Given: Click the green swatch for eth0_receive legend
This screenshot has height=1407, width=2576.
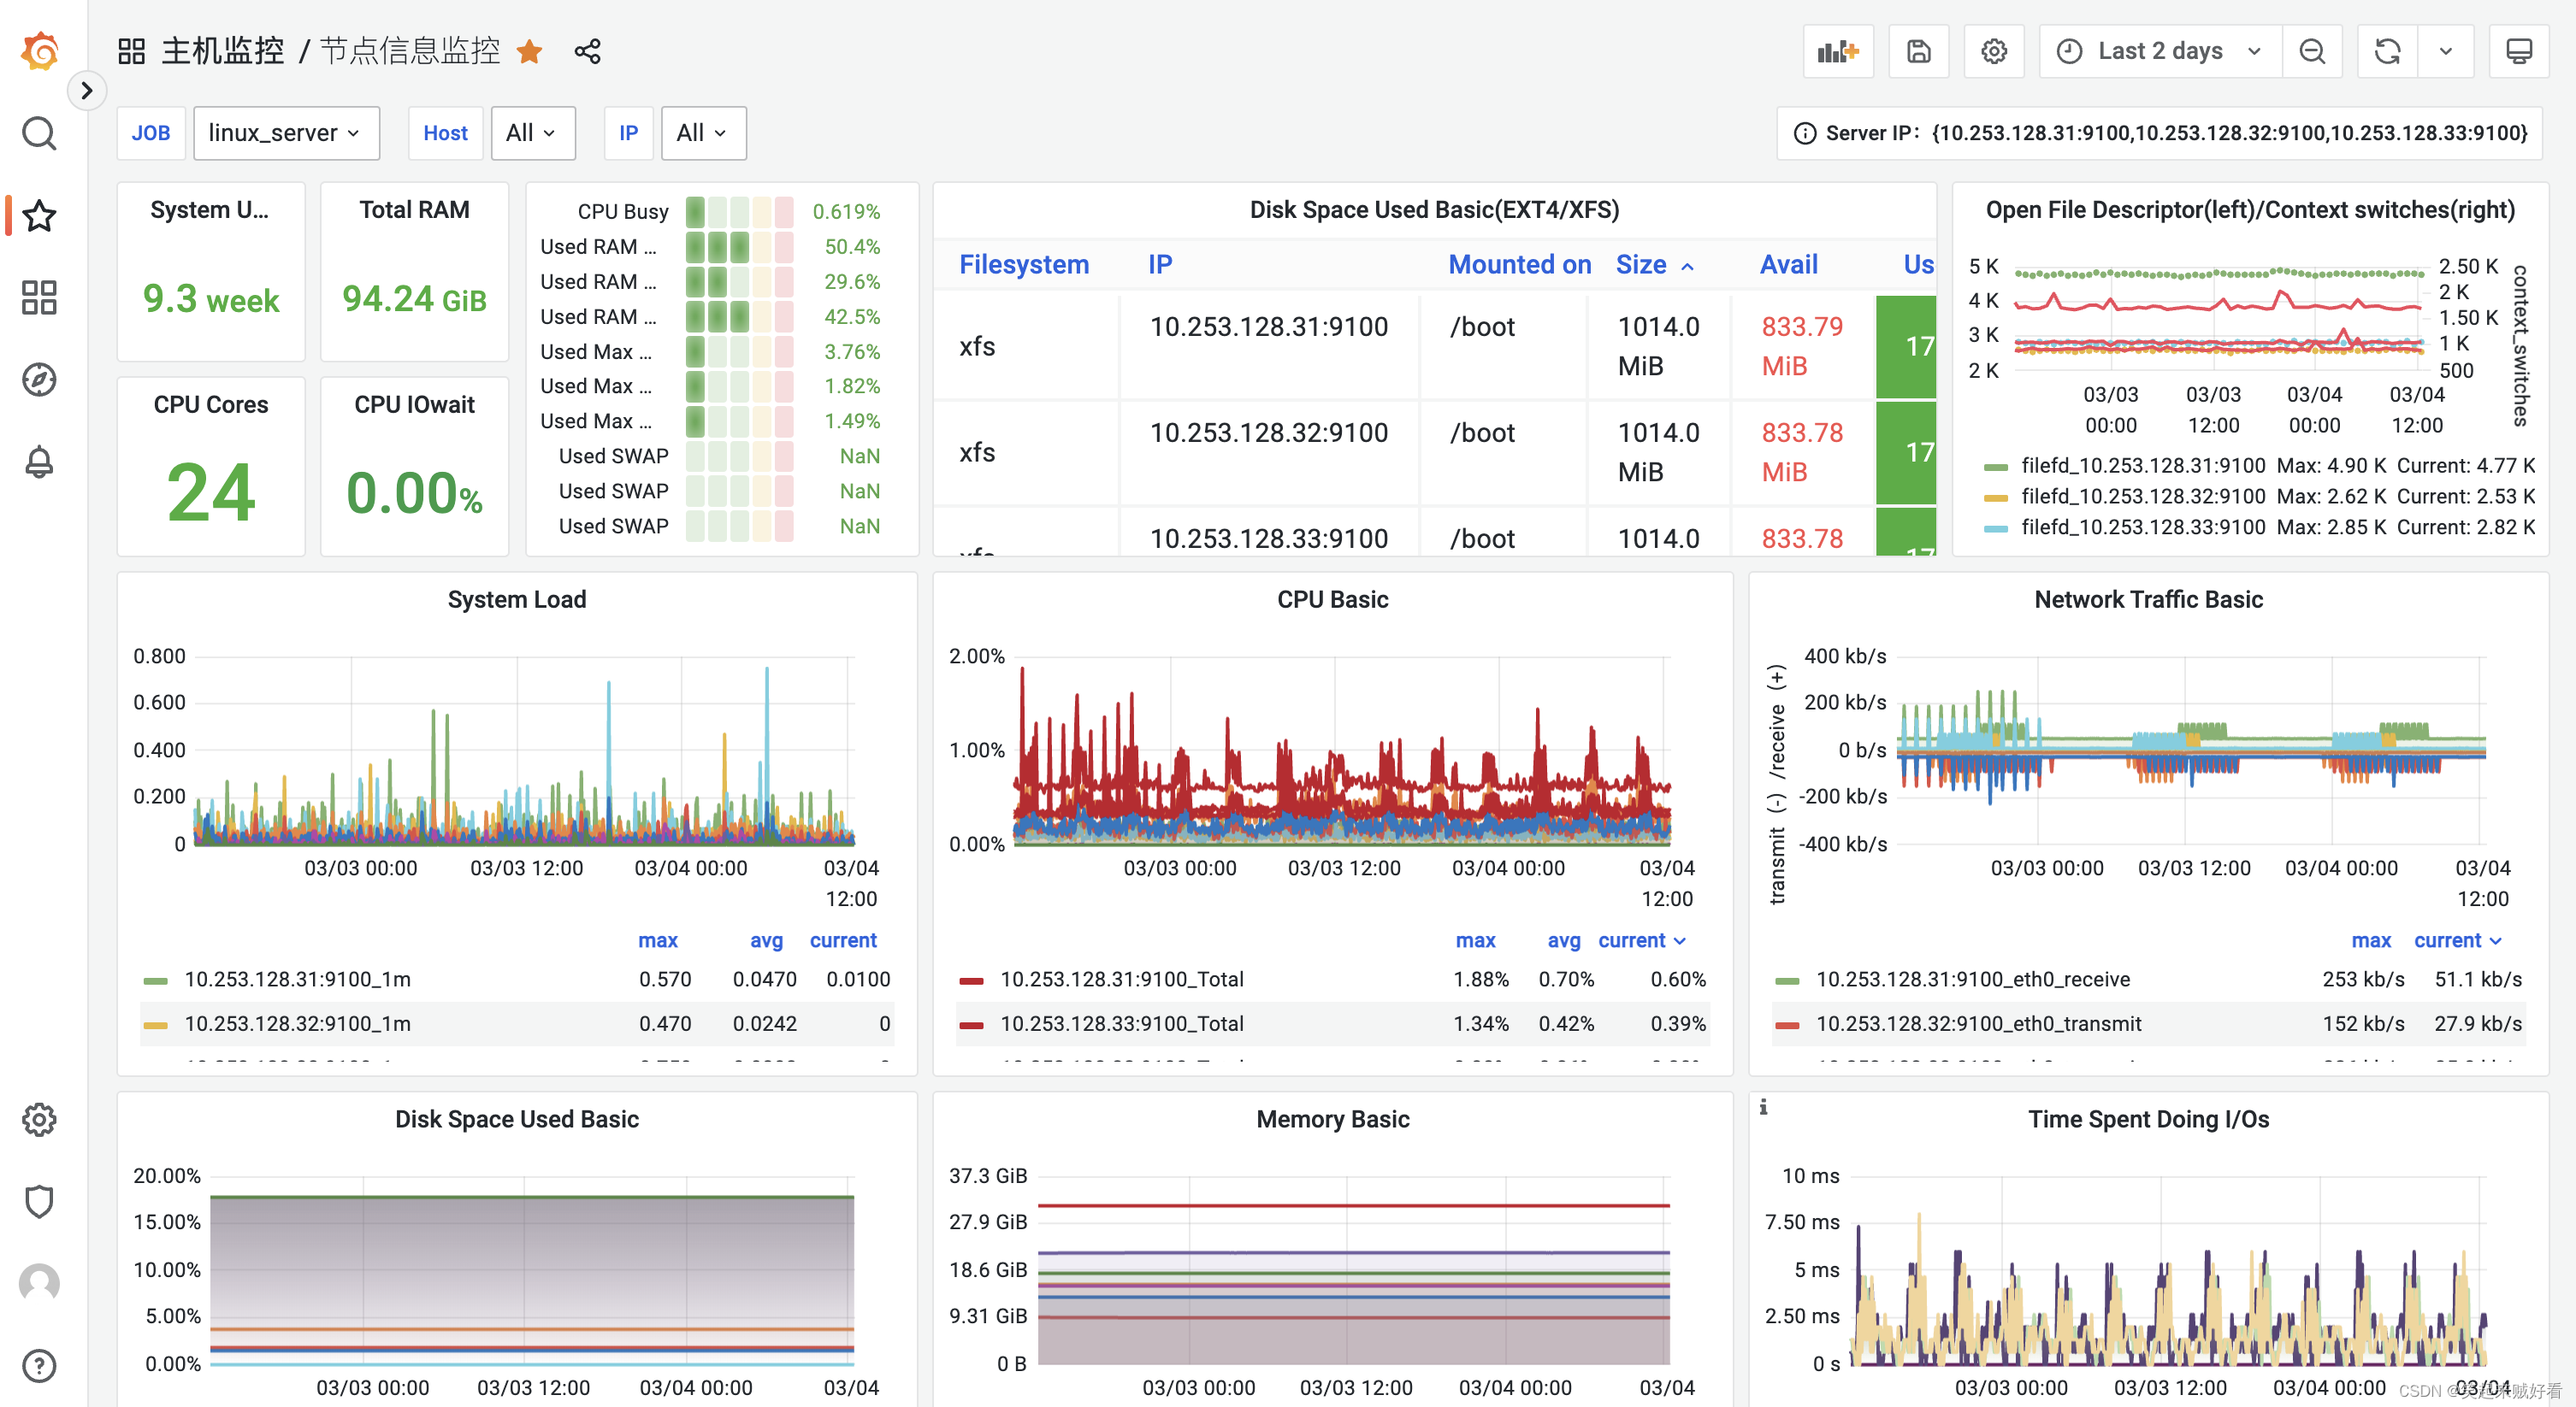Looking at the screenshot, I should coord(1790,980).
